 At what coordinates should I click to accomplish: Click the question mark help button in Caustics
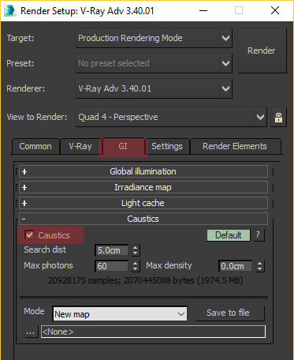click(258, 234)
